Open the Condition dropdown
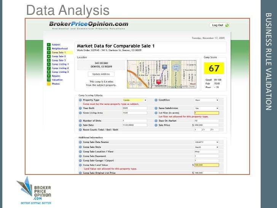This screenshot has width=277, height=208. 207,100
